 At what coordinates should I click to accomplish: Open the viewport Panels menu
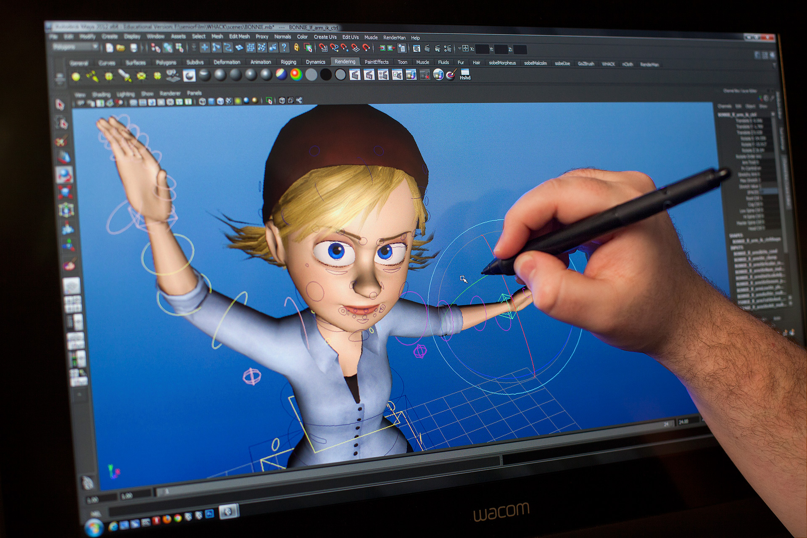point(194,93)
